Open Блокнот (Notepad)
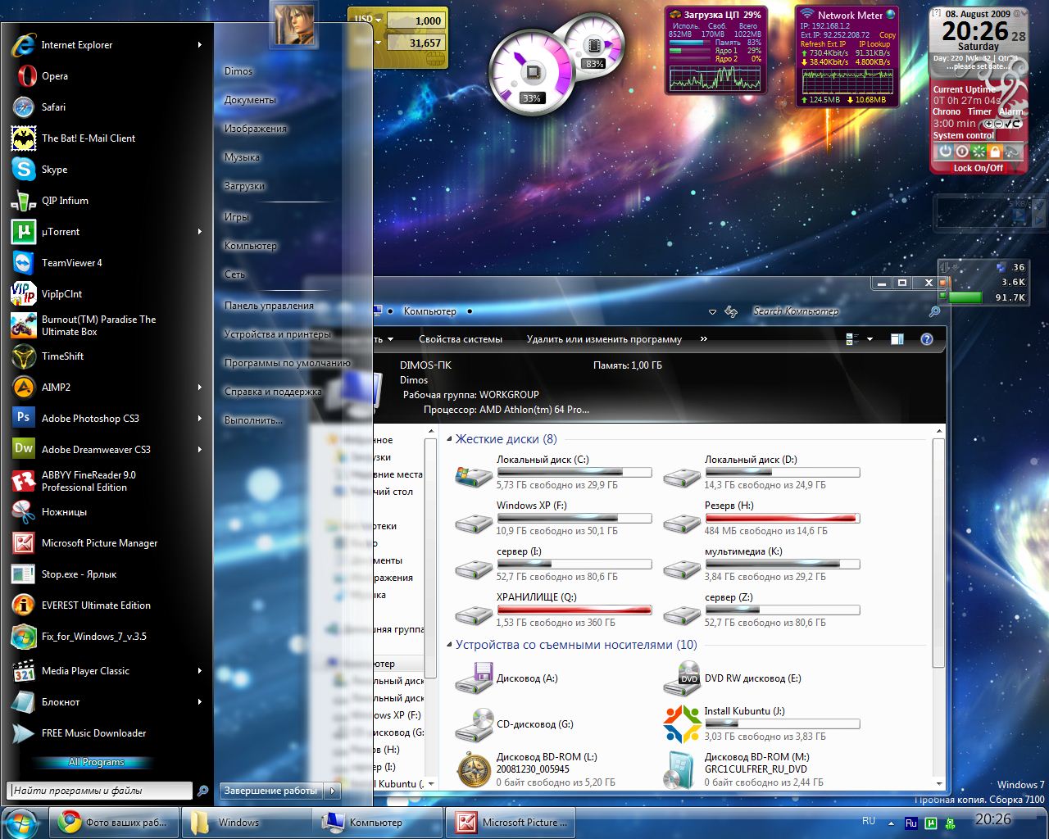The image size is (1049, 839). point(107,702)
